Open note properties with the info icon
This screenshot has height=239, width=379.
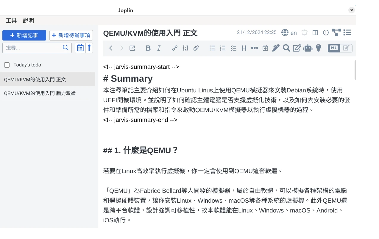pyautogui.click(x=326, y=33)
